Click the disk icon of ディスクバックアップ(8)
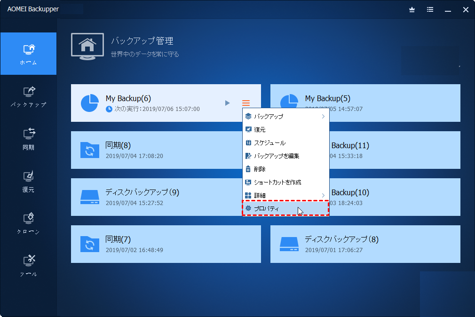This screenshot has height=317, width=475. click(x=289, y=244)
